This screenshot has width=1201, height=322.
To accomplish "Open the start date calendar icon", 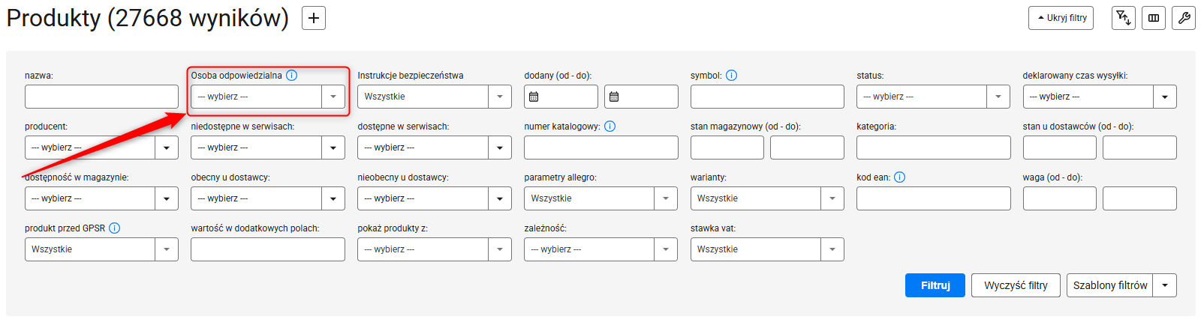I will 534,97.
